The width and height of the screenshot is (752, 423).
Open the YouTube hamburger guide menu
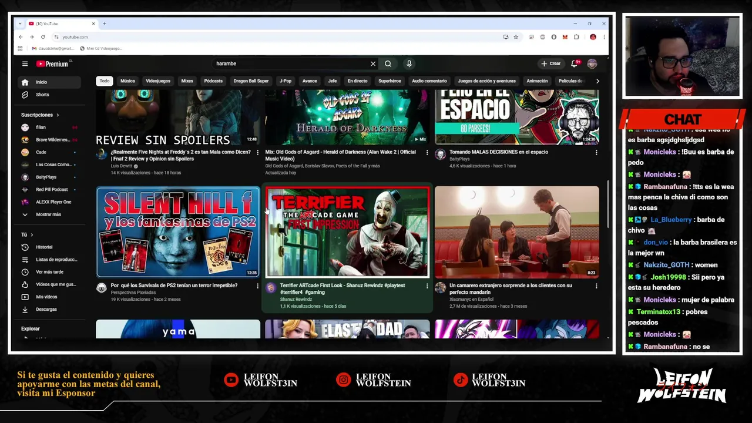(25, 63)
